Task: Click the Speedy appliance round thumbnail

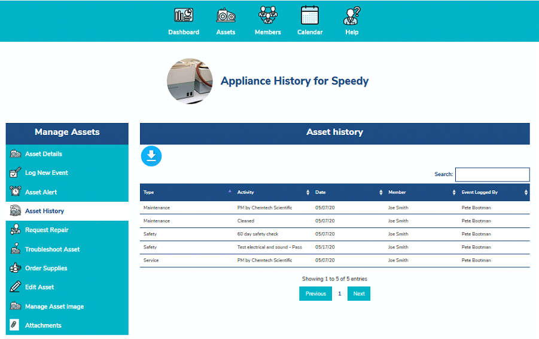Action: (x=190, y=81)
